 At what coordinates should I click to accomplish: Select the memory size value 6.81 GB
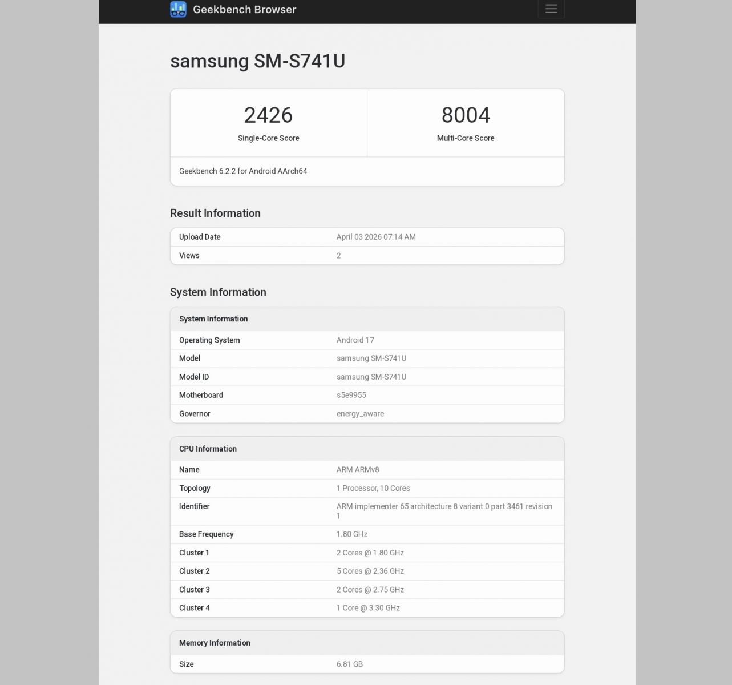[x=349, y=664]
